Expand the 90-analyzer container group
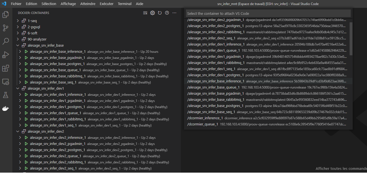This screenshot has height=181, width=367. 18,39
